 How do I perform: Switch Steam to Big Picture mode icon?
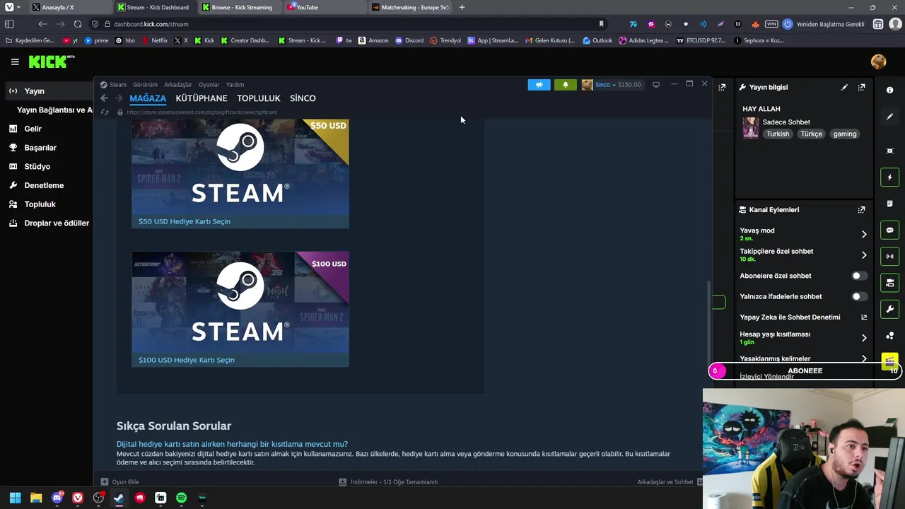click(656, 85)
